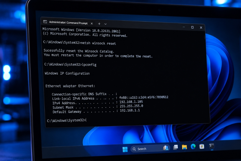The height and width of the screenshot is (161, 241).
Task: Click the Microsoft Corporation copyright line
Action: point(85,34)
